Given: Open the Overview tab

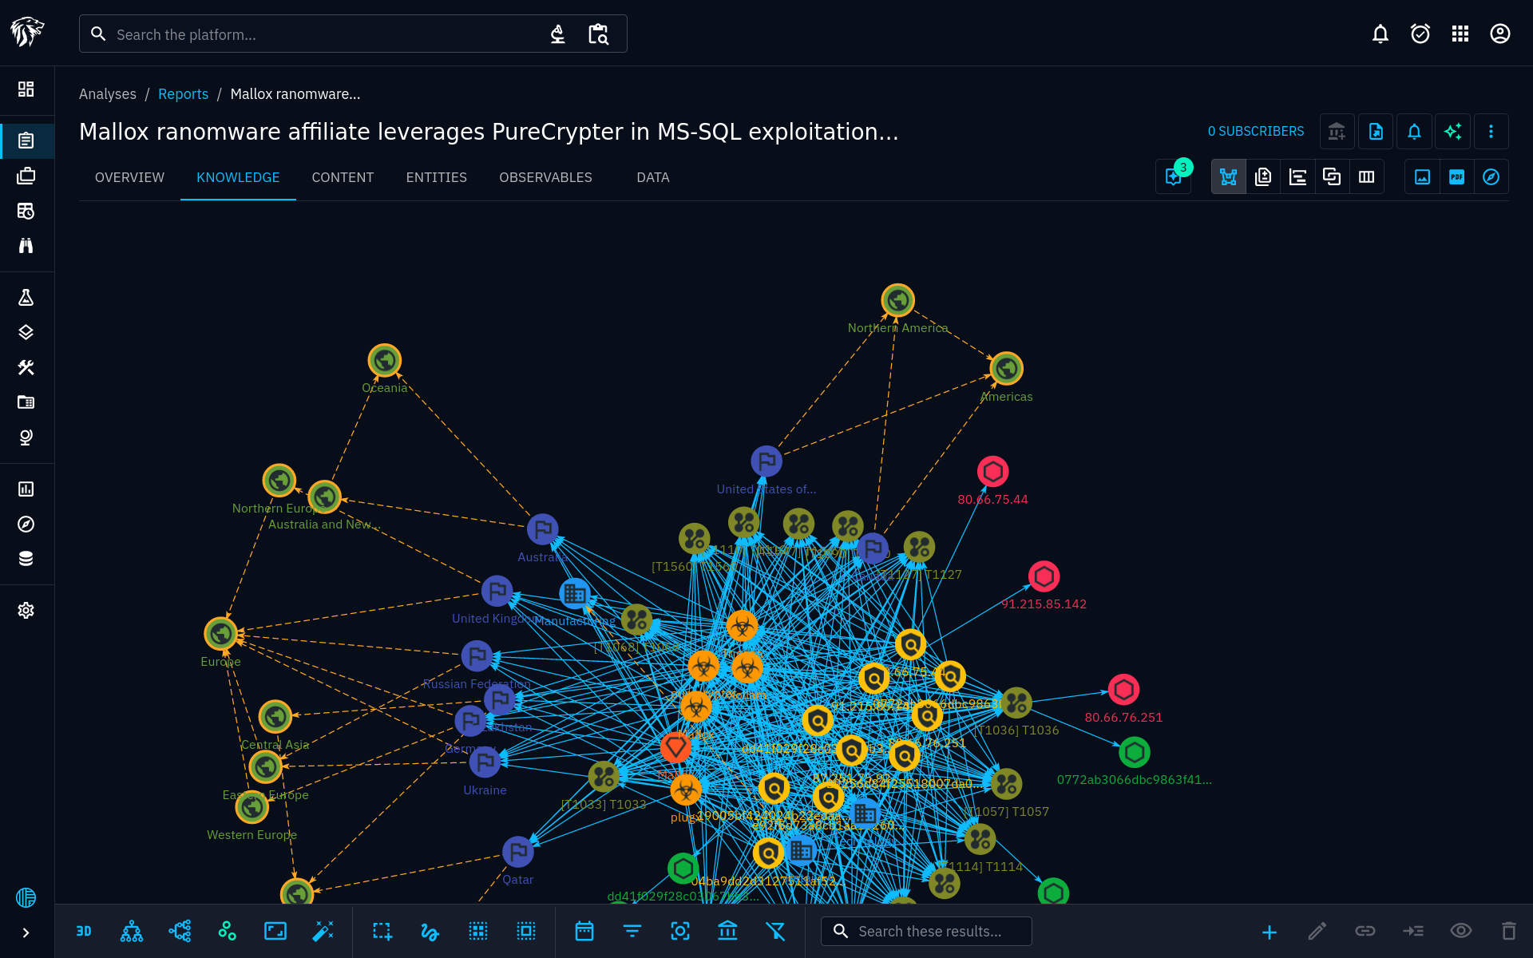Looking at the screenshot, I should point(129,177).
